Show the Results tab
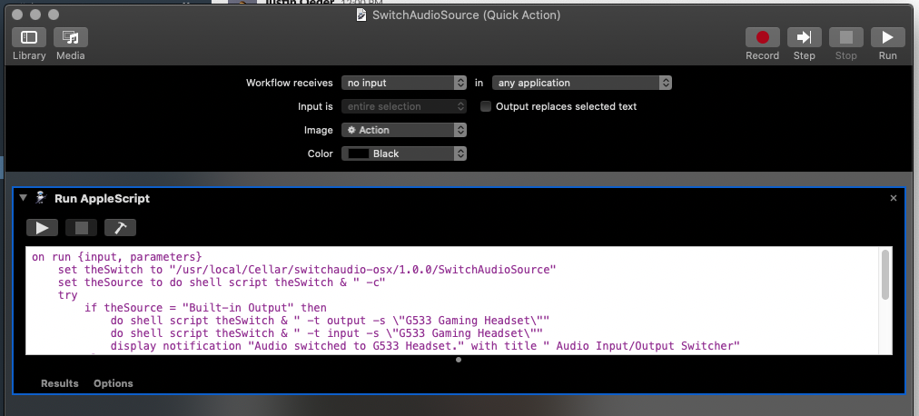919x416 pixels. tap(59, 383)
